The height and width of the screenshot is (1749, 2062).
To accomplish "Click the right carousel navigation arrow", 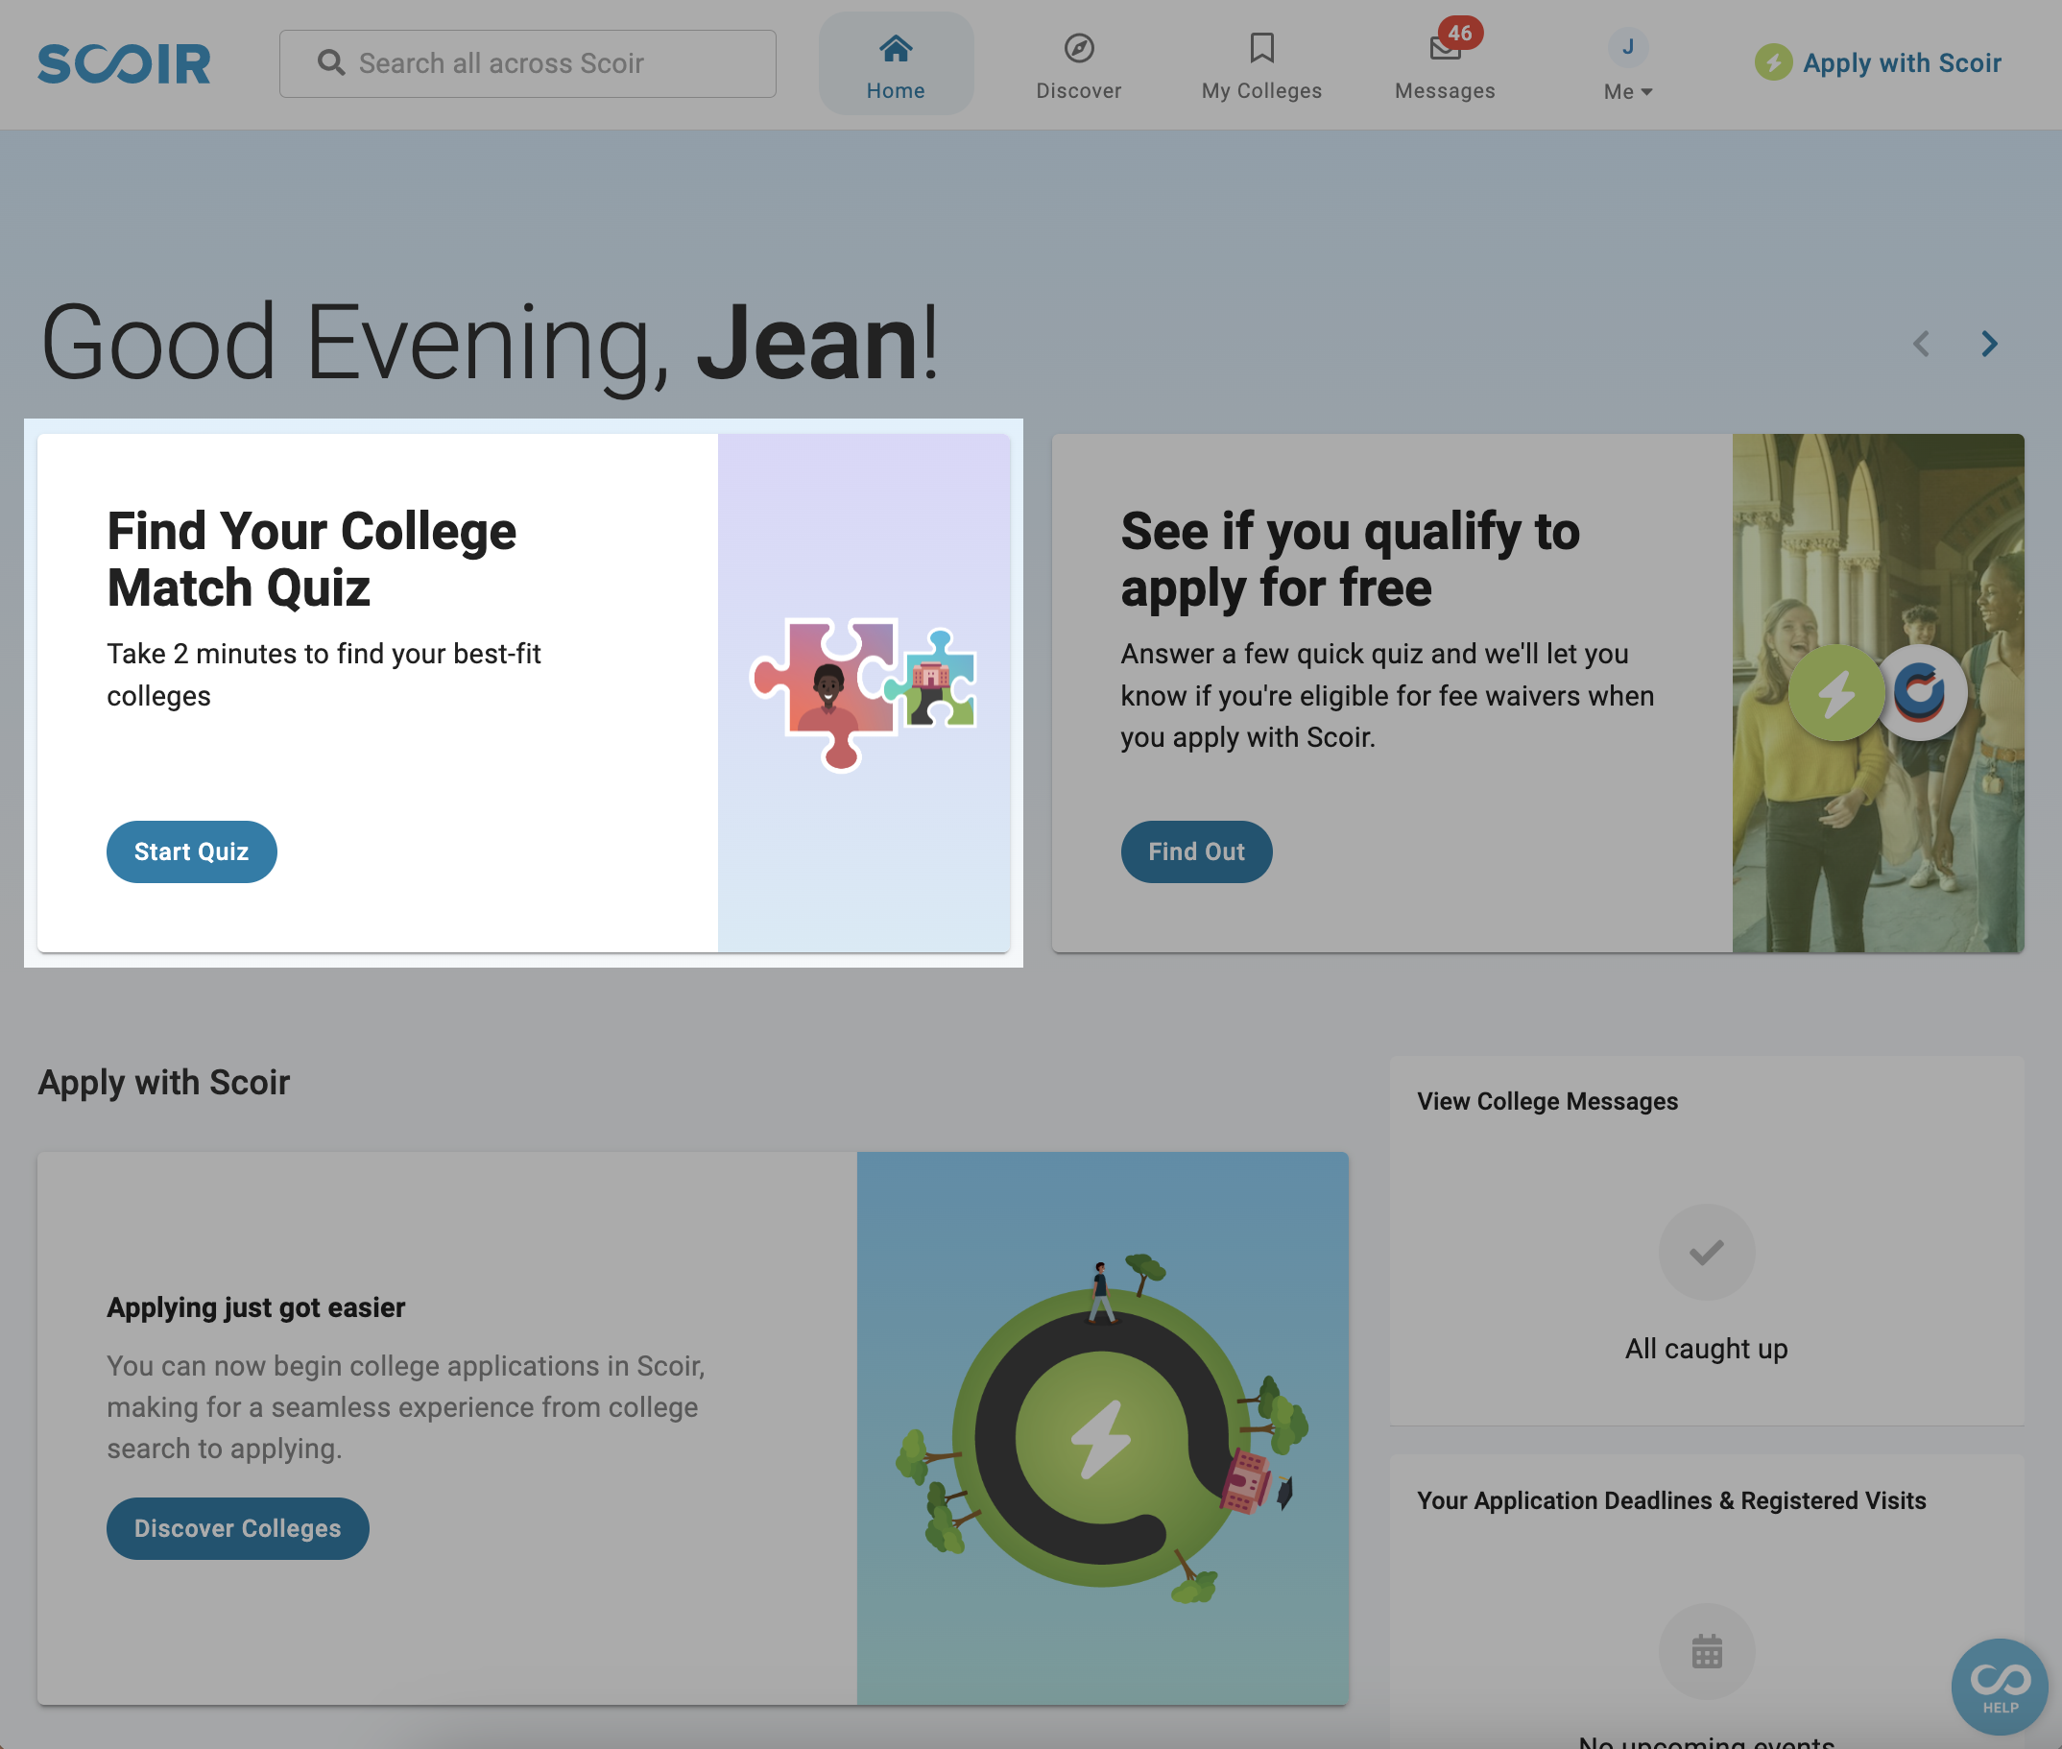I will tap(1989, 342).
